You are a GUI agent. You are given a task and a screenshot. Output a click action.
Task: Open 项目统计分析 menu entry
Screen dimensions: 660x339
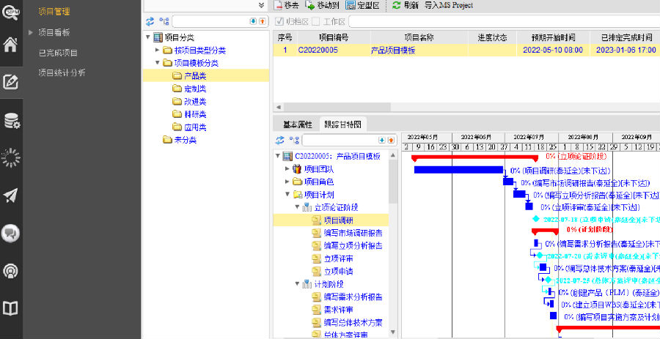tap(62, 72)
